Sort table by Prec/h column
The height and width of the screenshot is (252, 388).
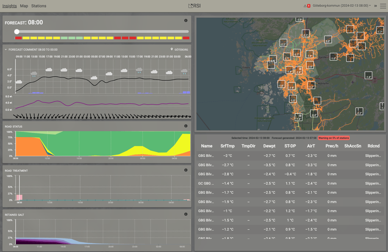click(332, 146)
